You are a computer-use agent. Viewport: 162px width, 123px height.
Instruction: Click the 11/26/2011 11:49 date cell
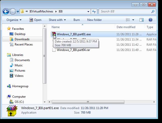pos(129,50)
